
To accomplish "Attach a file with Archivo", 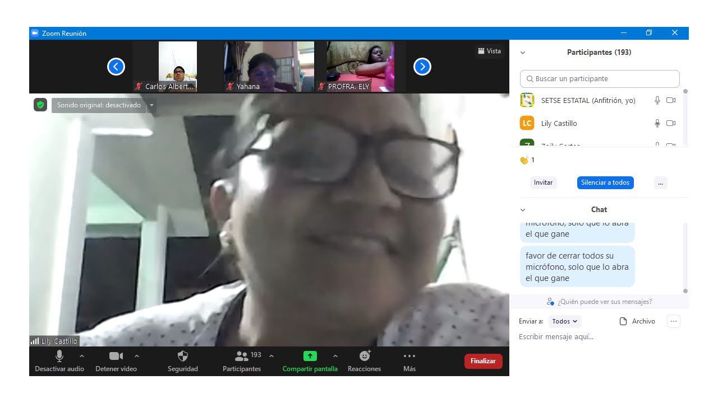I will click(x=637, y=321).
